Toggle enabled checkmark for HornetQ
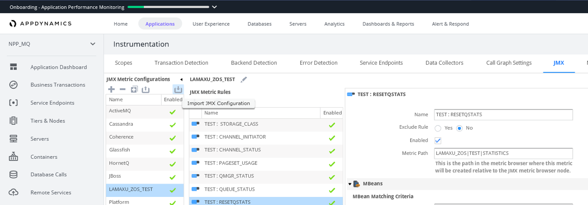Screen dimensions: 588x205 click(172, 164)
